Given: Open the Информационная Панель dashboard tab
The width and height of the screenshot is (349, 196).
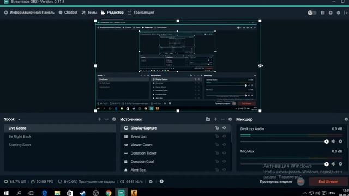Looking at the screenshot, I should click(x=29, y=13).
